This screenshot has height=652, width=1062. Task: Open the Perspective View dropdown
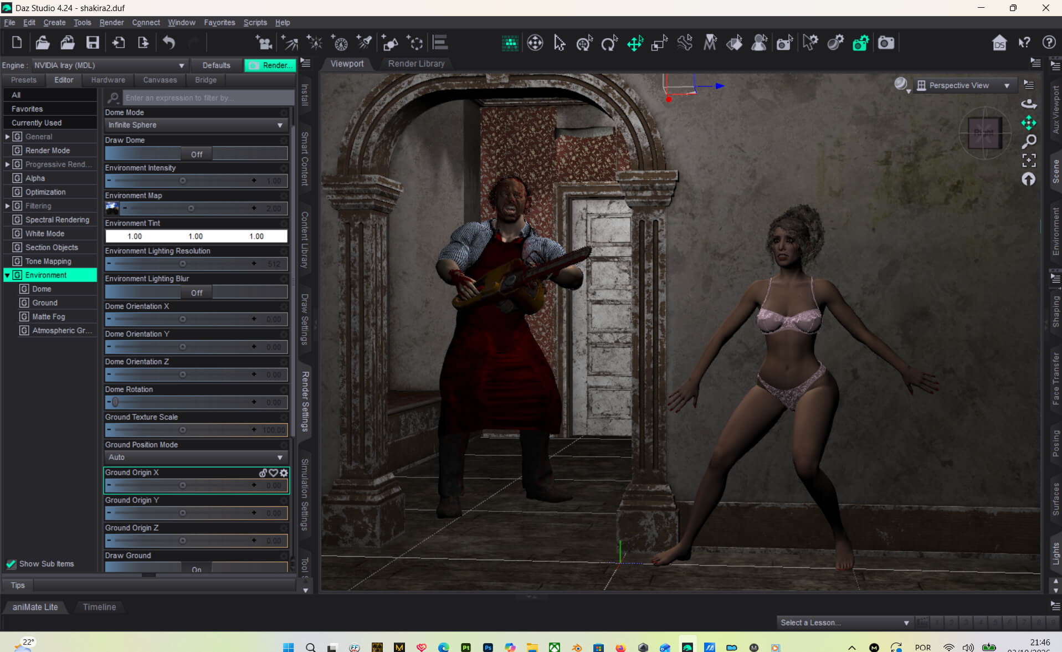tap(964, 85)
